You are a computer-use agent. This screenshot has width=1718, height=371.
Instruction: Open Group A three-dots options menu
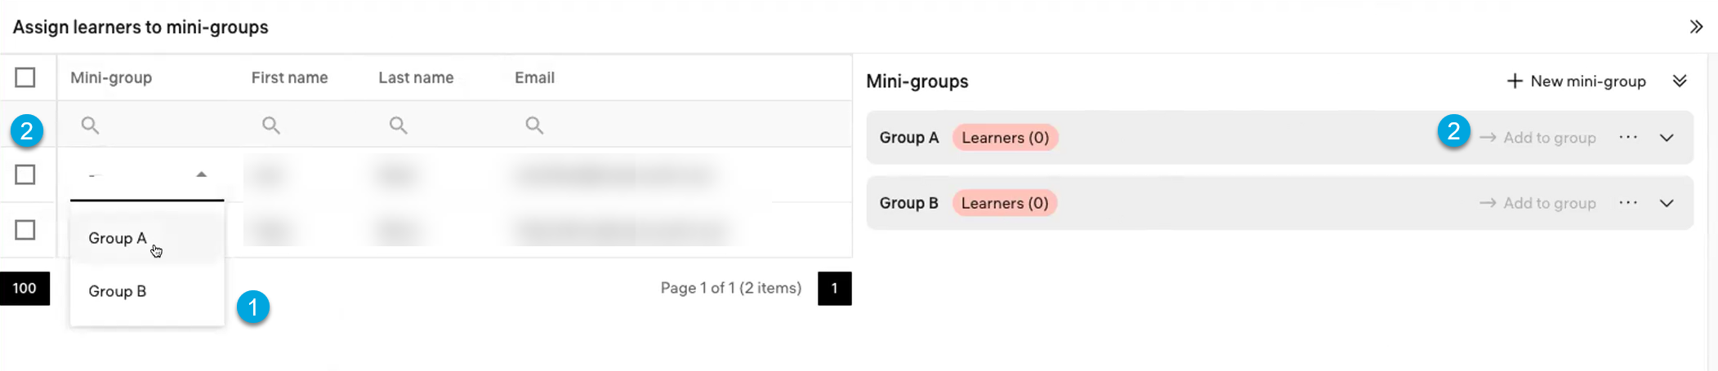1628,138
